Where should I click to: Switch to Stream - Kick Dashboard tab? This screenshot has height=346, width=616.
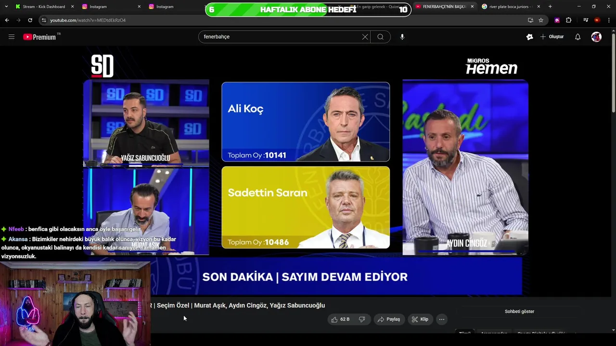coord(44,7)
